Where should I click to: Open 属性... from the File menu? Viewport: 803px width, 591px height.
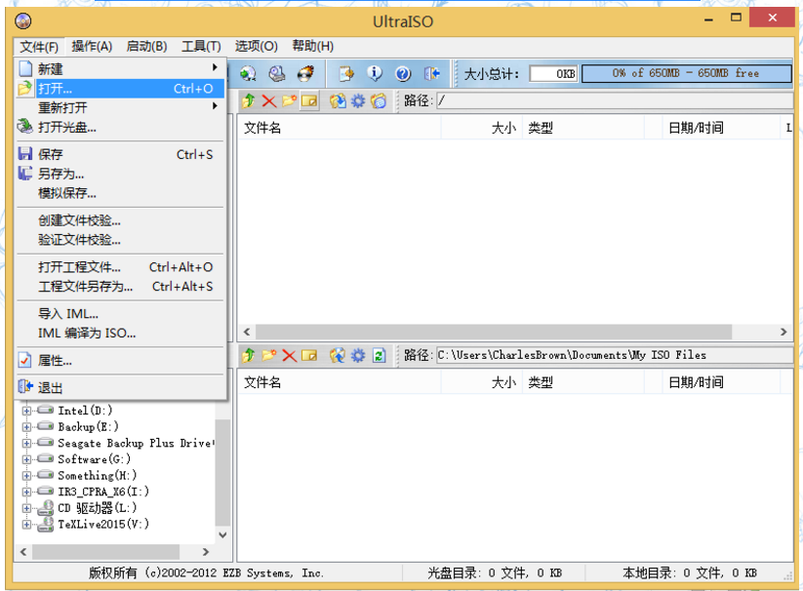tap(120, 361)
